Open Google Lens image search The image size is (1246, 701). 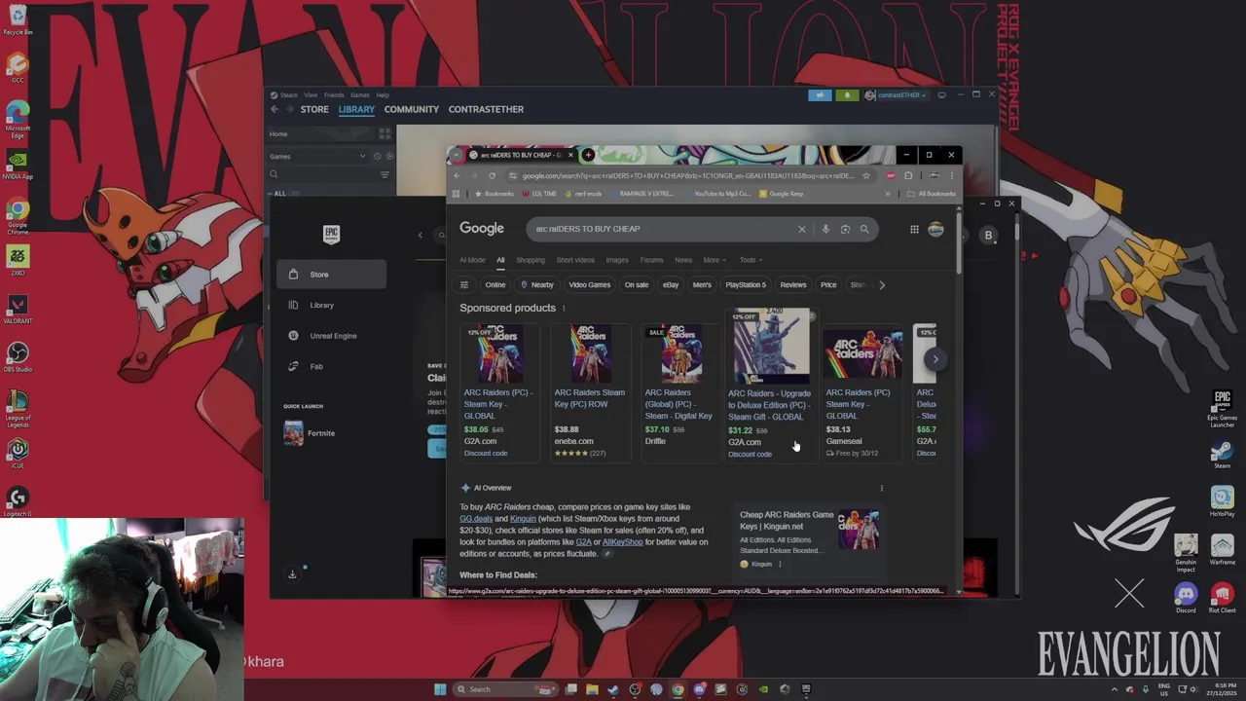845,229
